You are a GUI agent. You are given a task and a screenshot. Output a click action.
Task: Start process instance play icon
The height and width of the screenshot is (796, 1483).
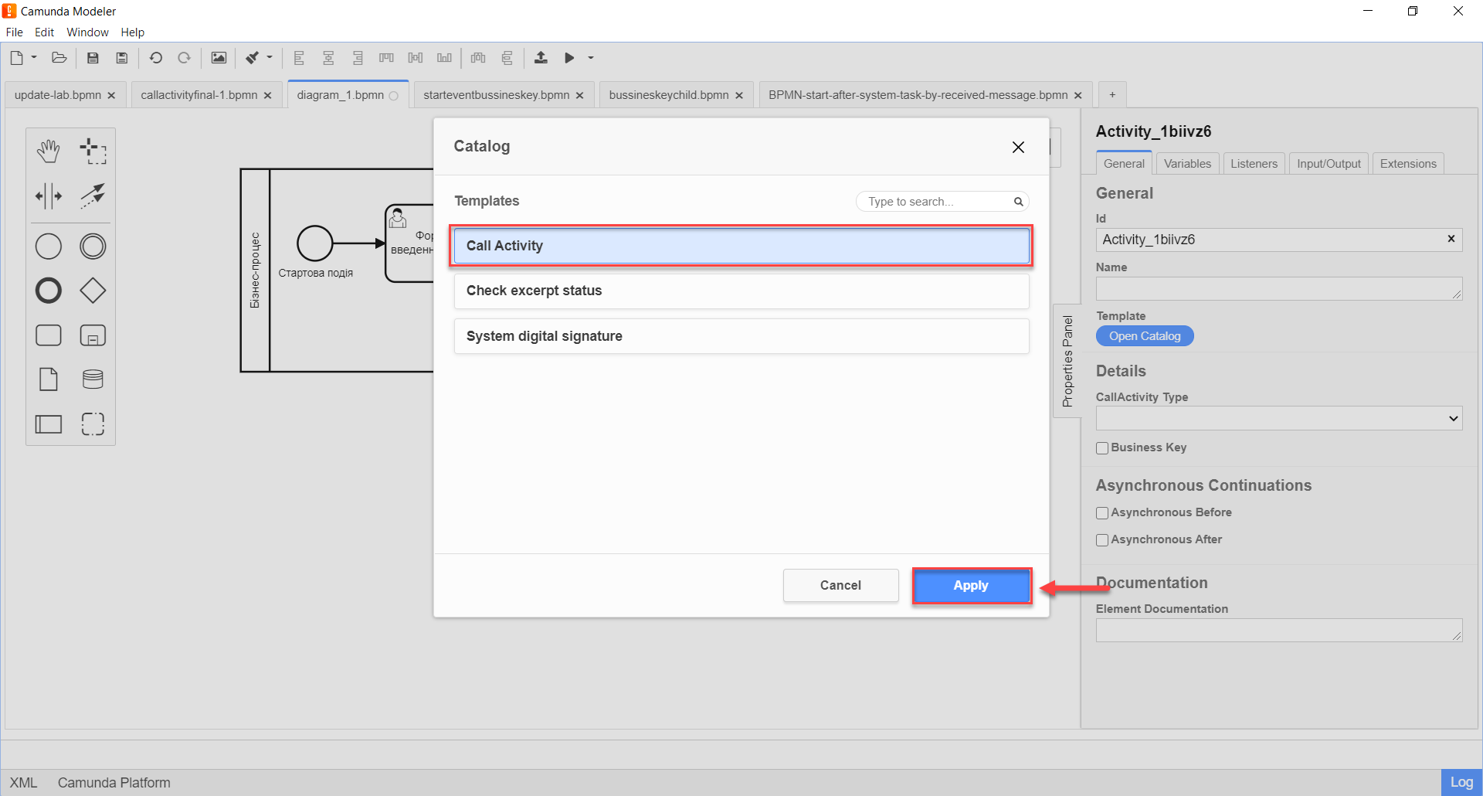569,58
